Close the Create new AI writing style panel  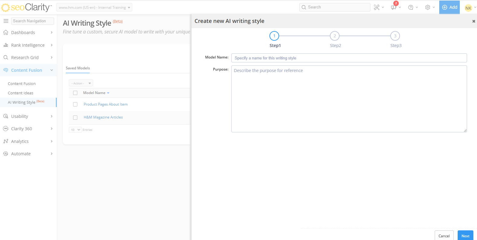(473, 21)
